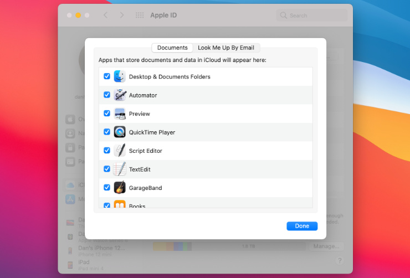Screen dimensions: 410x278
Task: Click the Script Editor label
Action: 145,151
